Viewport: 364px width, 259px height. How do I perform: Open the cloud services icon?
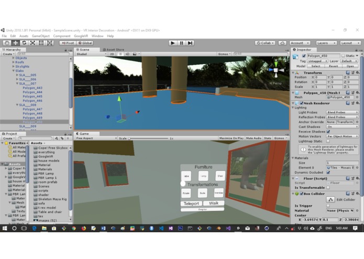[x=282, y=43]
